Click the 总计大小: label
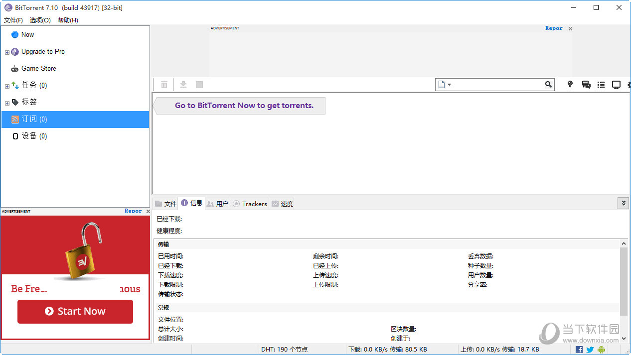The image size is (631, 355). click(x=170, y=329)
